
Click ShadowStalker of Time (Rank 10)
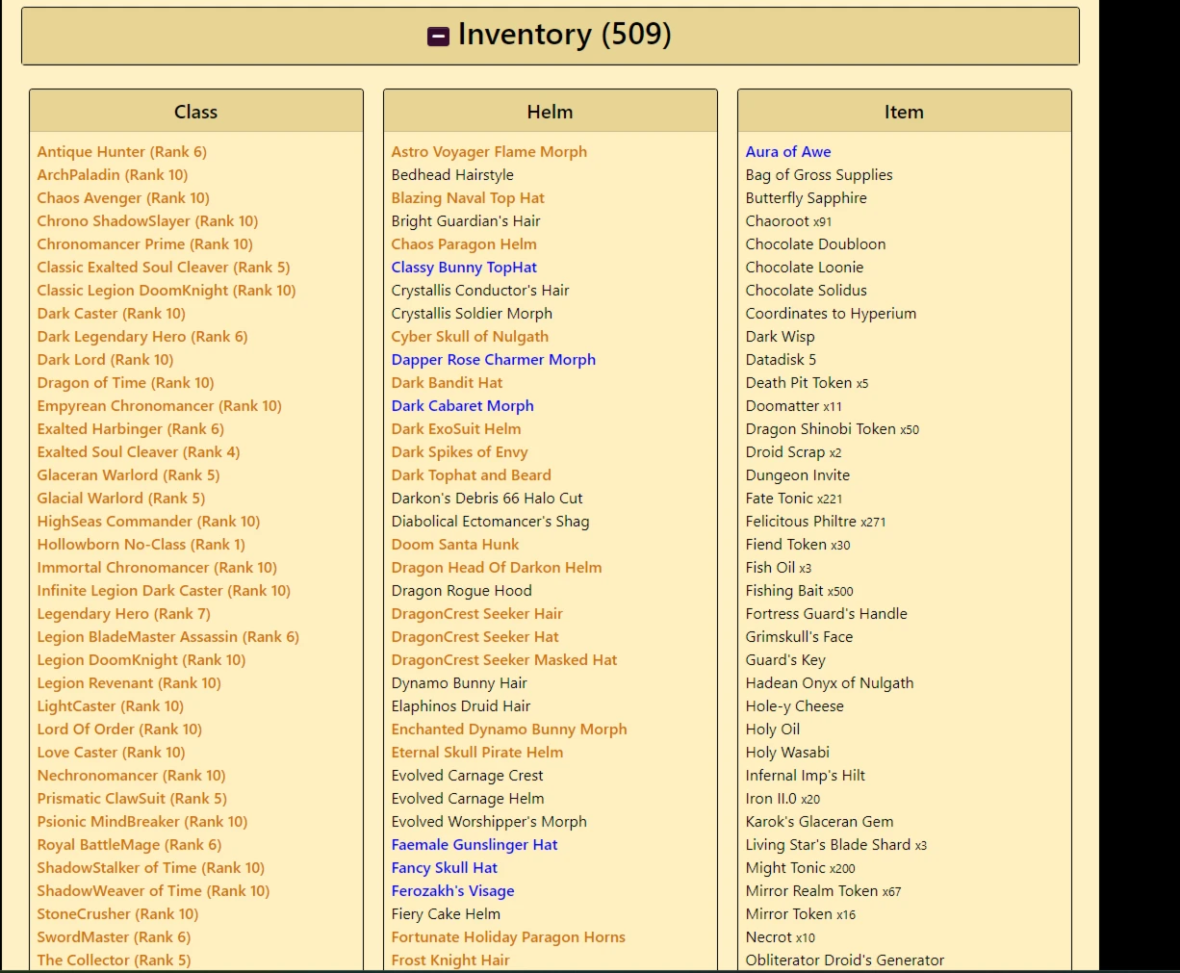151,868
